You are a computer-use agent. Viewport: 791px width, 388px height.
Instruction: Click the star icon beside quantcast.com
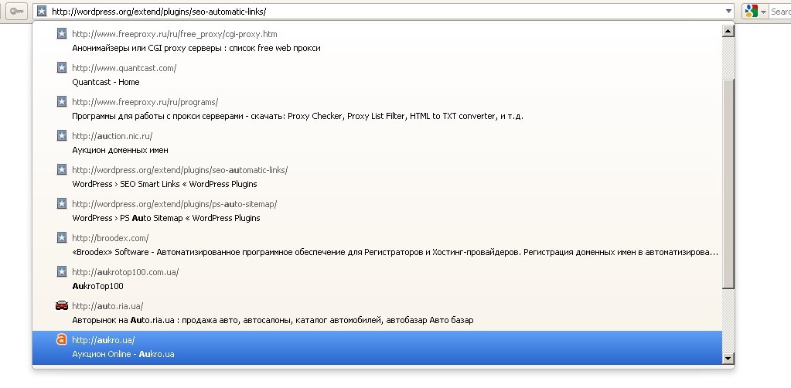coord(62,67)
